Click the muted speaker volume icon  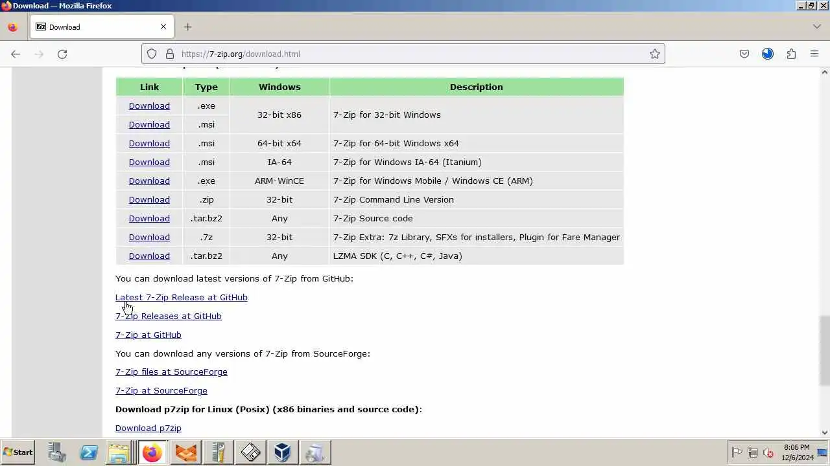coord(768,453)
